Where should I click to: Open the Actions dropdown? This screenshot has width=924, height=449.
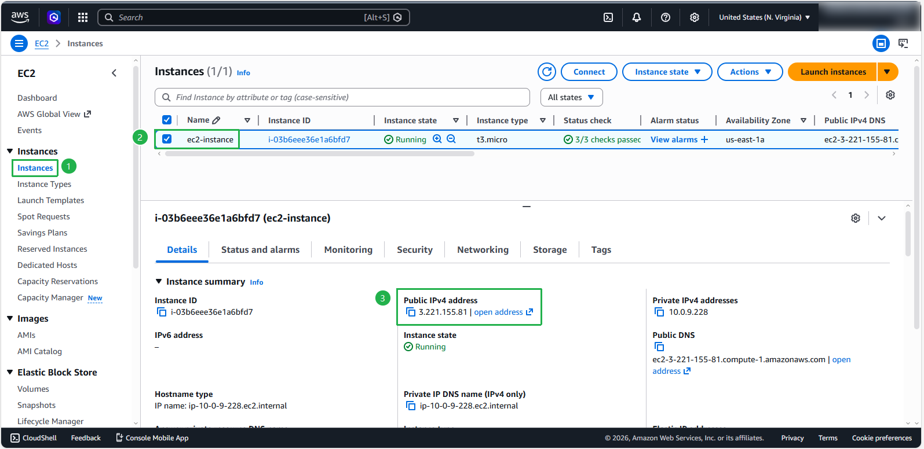coord(750,72)
